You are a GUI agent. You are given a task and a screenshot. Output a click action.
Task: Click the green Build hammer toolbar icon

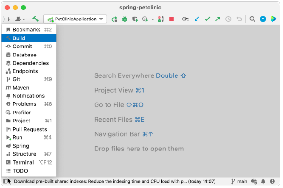coord(35,19)
